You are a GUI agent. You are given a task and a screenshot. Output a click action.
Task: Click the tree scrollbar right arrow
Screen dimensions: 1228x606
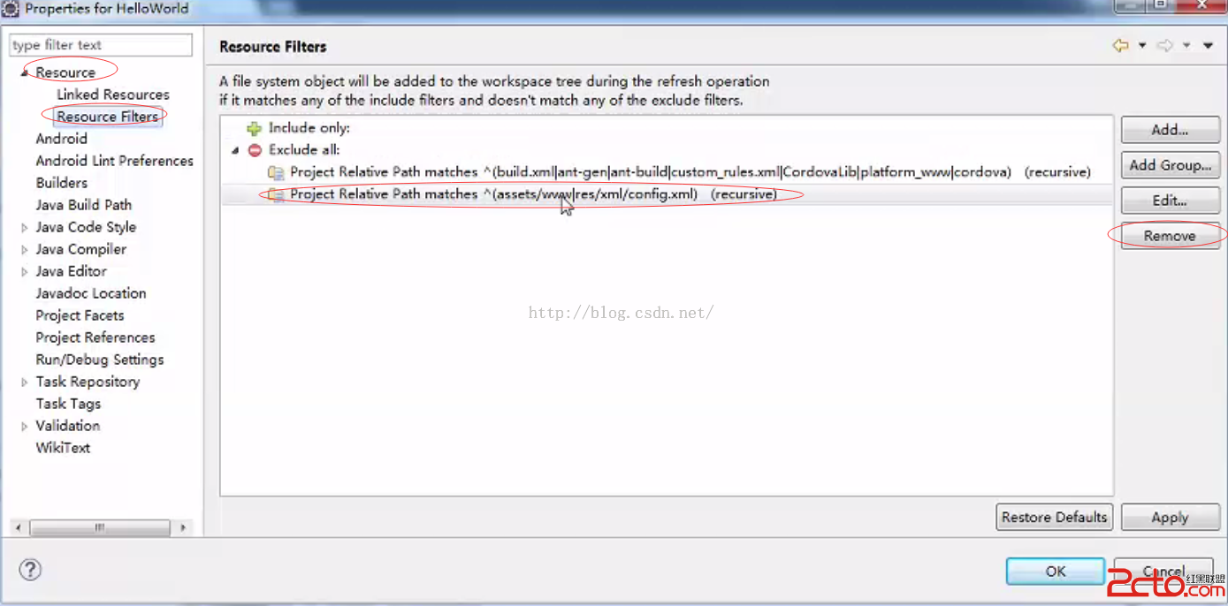183,527
